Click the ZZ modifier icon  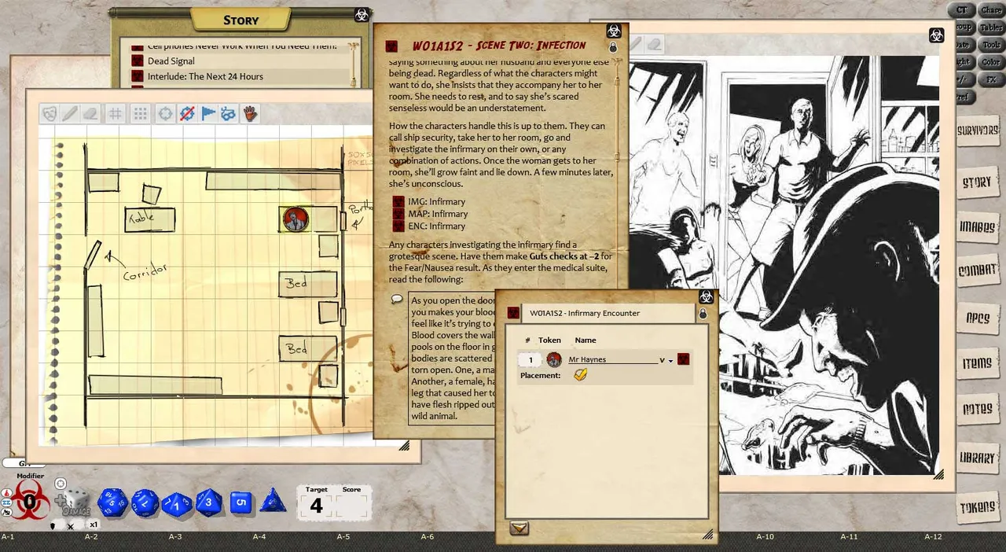(6, 502)
